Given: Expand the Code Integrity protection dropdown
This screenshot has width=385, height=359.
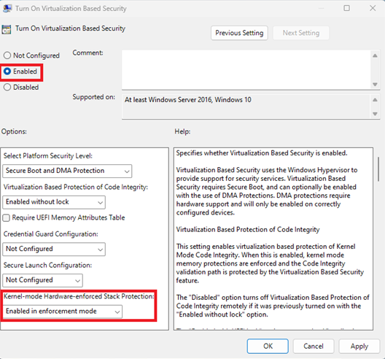Looking at the screenshot, I should 54,202.
